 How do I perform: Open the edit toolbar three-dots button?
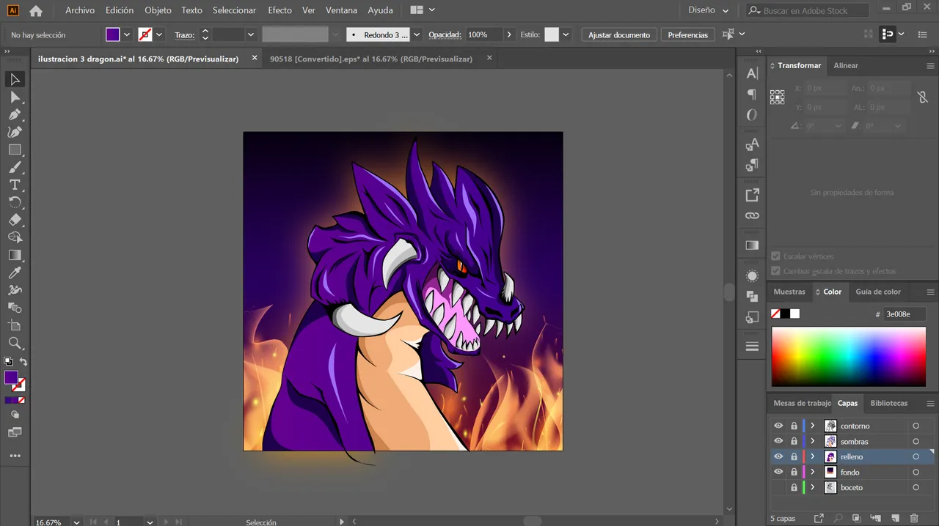point(15,456)
